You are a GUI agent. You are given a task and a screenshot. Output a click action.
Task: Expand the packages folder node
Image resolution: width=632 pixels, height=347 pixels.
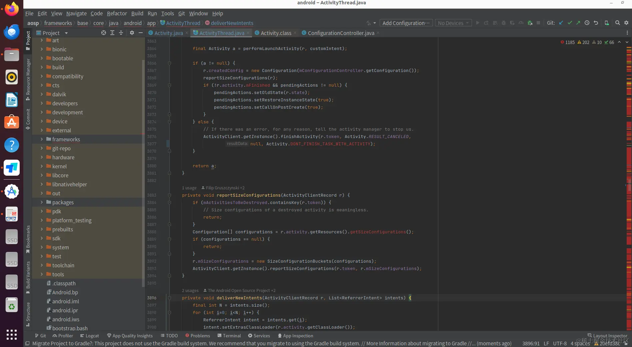[x=42, y=202]
